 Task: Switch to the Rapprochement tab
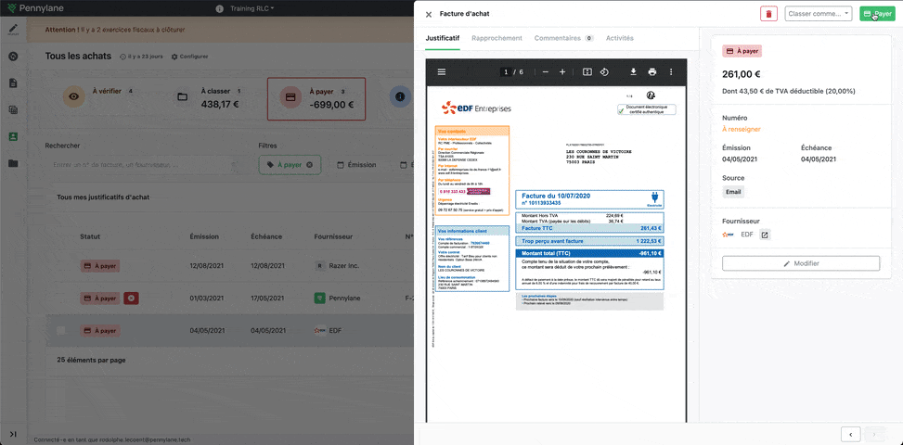tap(497, 38)
